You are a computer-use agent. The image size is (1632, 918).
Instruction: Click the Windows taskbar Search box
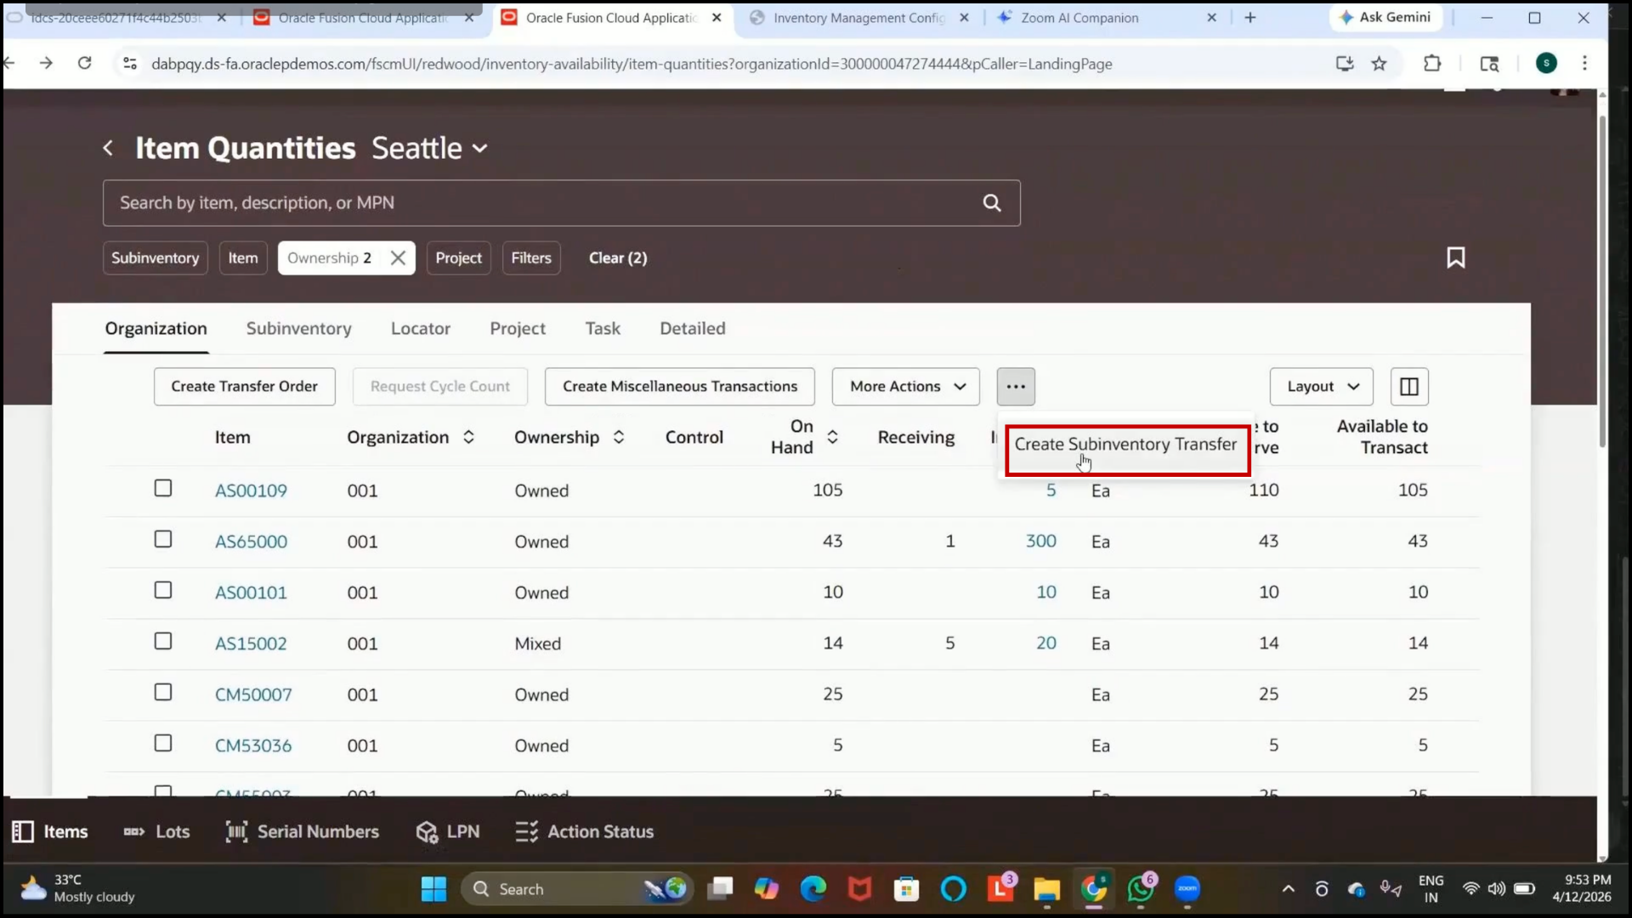[x=578, y=889]
